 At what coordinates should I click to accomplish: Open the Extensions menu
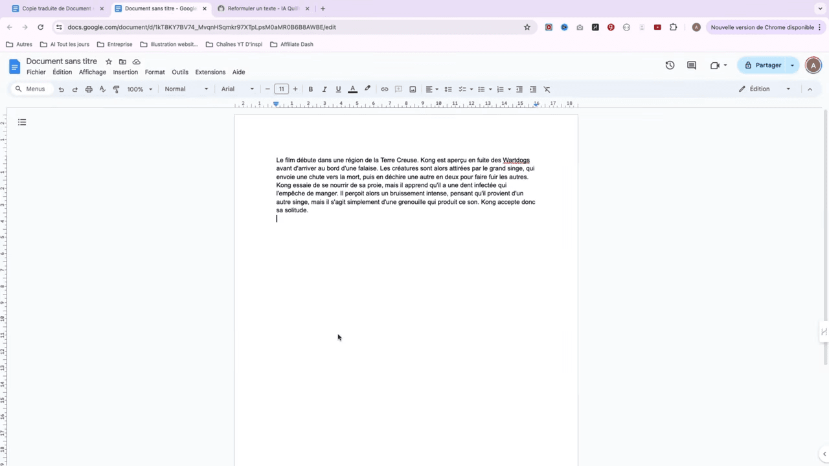tap(210, 72)
